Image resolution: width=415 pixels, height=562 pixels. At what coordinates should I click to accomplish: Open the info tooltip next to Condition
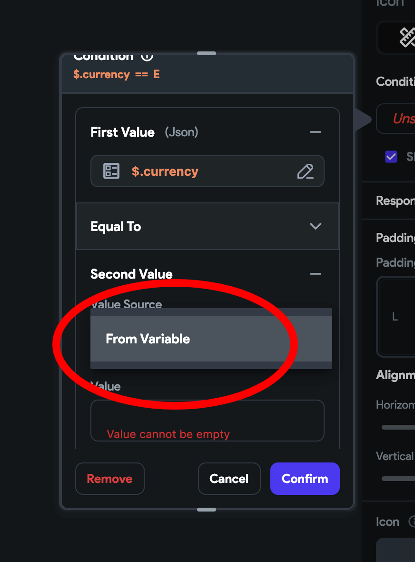pyautogui.click(x=147, y=56)
